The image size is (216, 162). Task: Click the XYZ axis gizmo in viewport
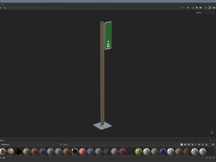(212, 132)
